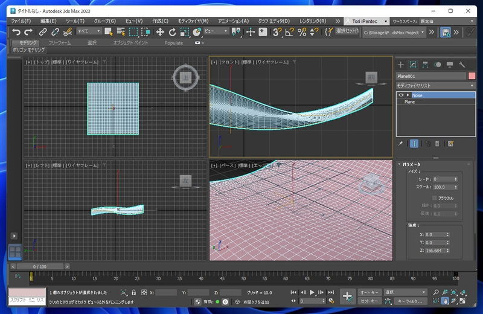This screenshot has height=314, width=483.
Task: Open the Modify command panel tab
Action: [x=413, y=65]
